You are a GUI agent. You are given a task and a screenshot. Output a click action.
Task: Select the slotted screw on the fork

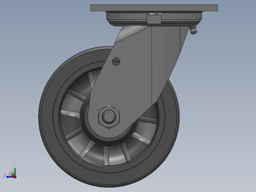(116, 62)
